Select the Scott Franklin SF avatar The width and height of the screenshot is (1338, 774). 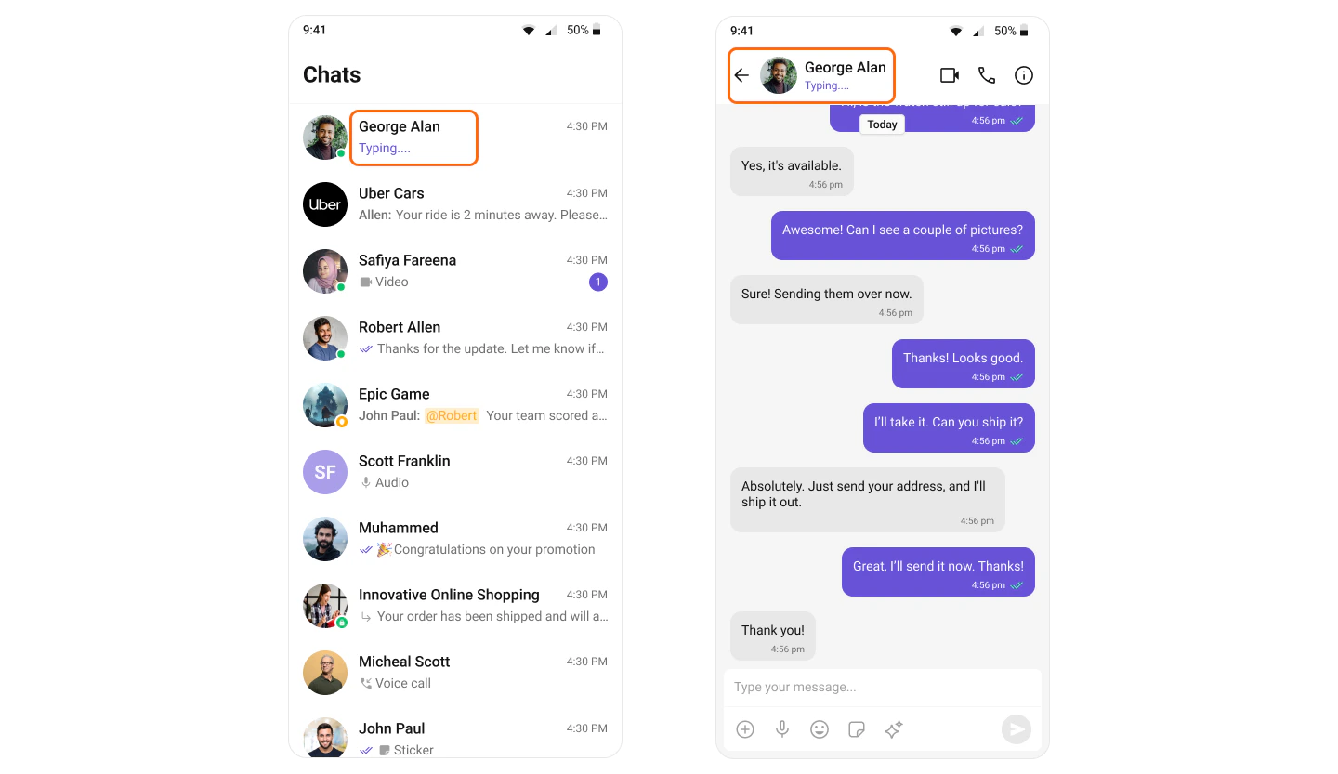click(325, 472)
